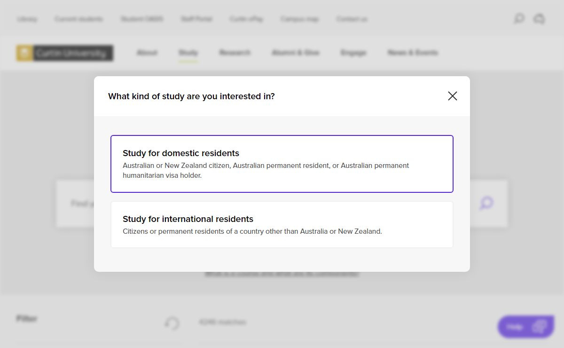This screenshot has height=348, width=564.
Task: Open the Campus map link
Action: pyautogui.click(x=299, y=19)
